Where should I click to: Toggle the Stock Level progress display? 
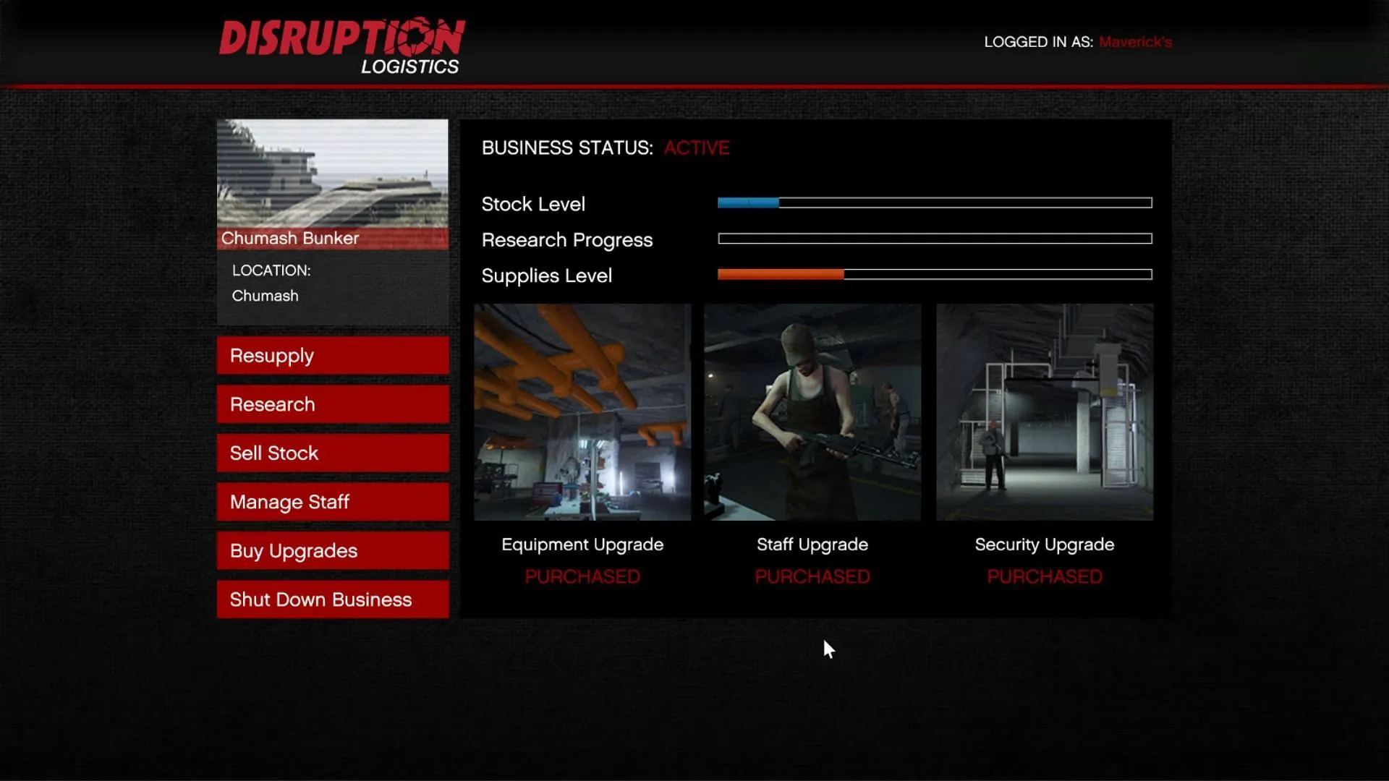pos(935,203)
